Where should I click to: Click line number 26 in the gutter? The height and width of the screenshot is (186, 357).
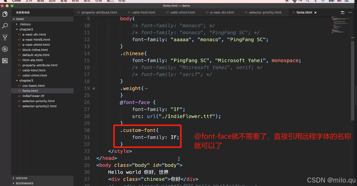pos(87,102)
